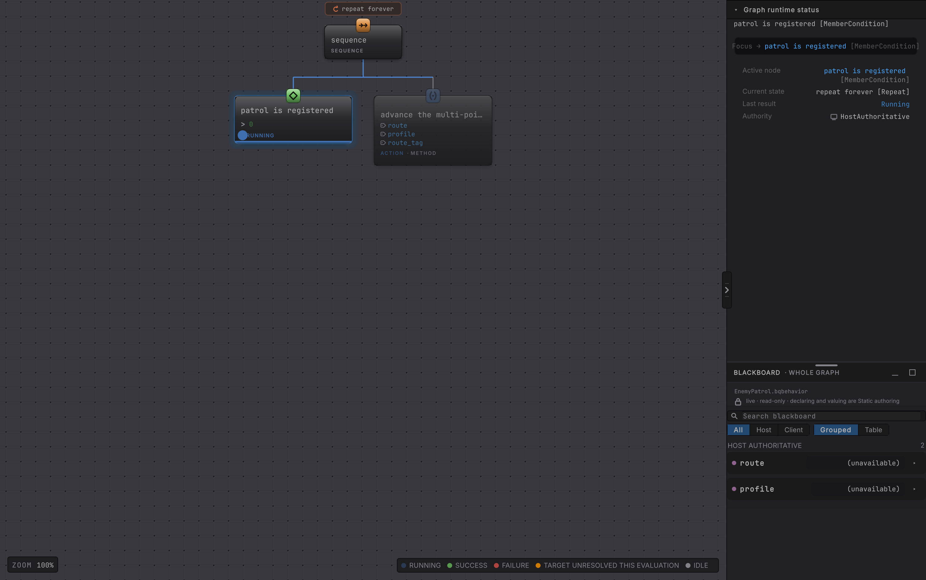Click the profile blackboard row label

click(757, 489)
